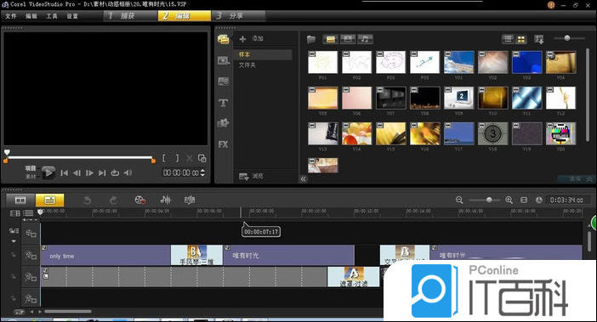Switch preview mode to 素材 (Clip)
The image size is (597, 322).
(x=31, y=177)
